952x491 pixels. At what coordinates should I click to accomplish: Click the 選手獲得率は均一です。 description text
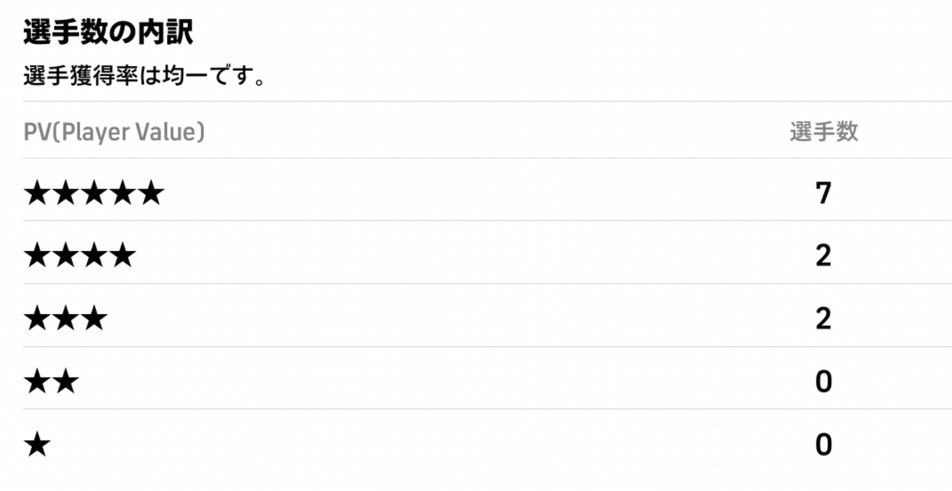pyautogui.click(x=144, y=76)
